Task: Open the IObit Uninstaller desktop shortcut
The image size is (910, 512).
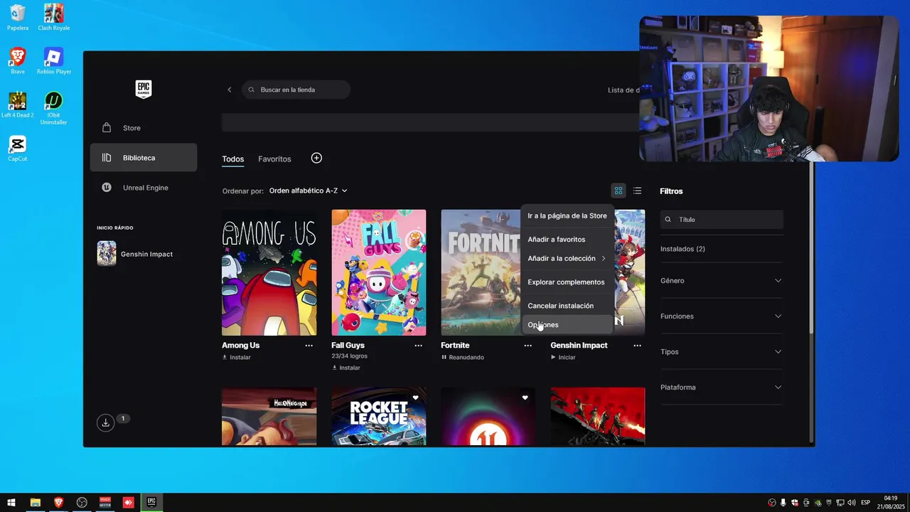Action: pyautogui.click(x=54, y=108)
